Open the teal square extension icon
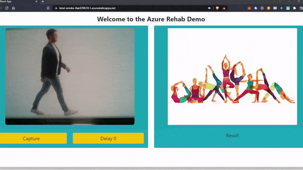Image resolution: width=303 pixels, height=170 pixels. [x=288, y=8]
